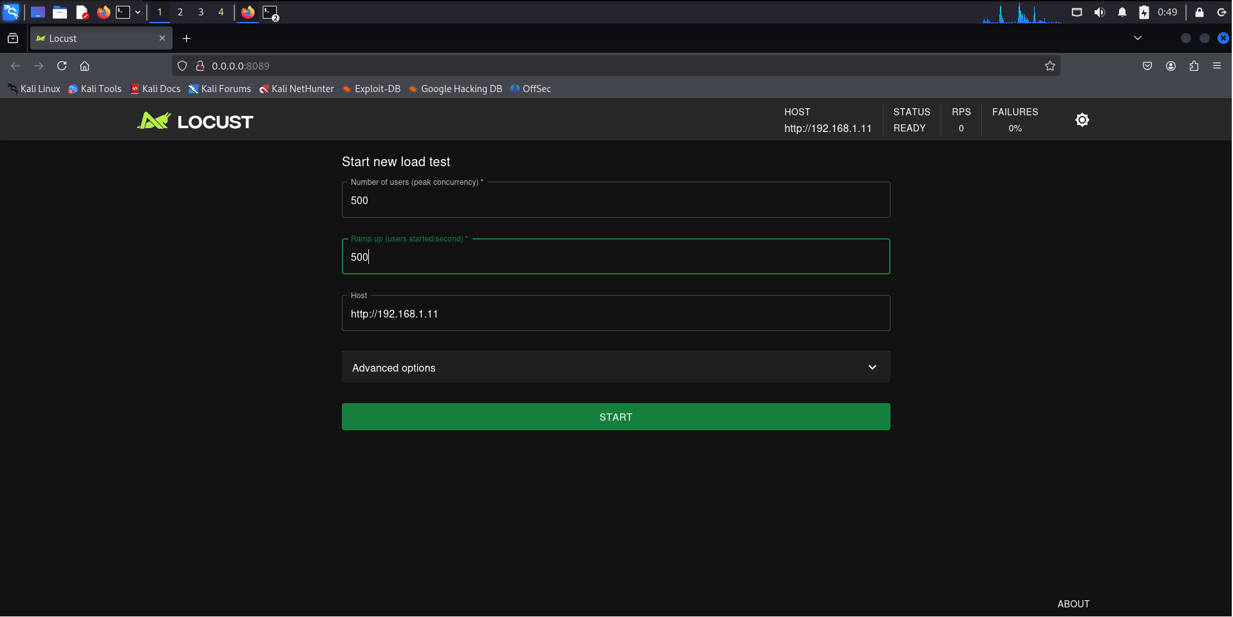The image size is (1233, 617).
Task: Open the power manager battery icon
Action: tap(1144, 12)
